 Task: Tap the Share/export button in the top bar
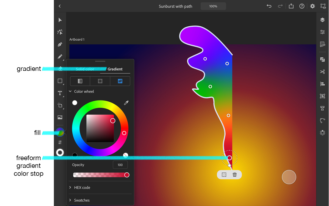coord(291,6)
